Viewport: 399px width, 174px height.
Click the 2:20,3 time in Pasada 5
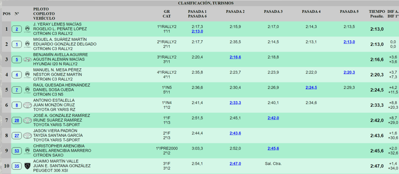349,72
